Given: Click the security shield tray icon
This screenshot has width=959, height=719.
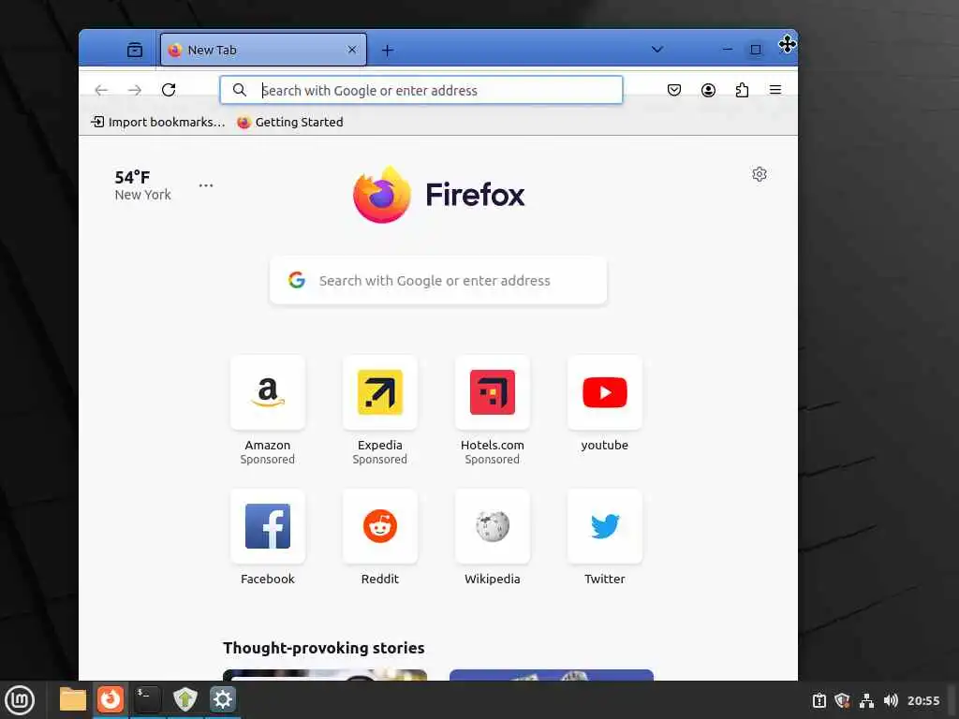Looking at the screenshot, I should tap(843, 700).
